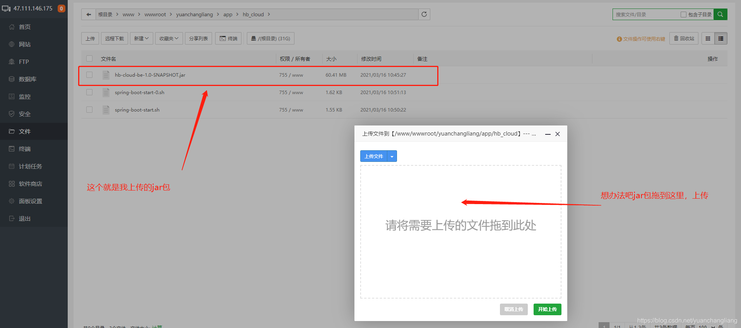This screenshot has height=328, width=741.
Task: Click the 文件 folder icon in sidebar
Action: (x=12, y=131)
